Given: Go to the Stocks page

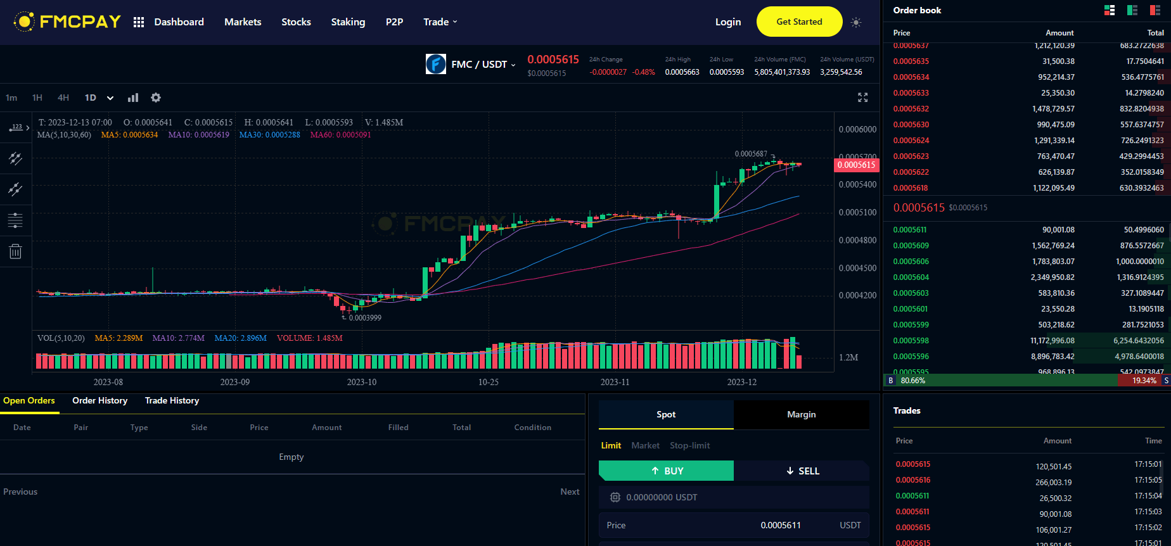Looking at the screenshot, I should 296,22.
